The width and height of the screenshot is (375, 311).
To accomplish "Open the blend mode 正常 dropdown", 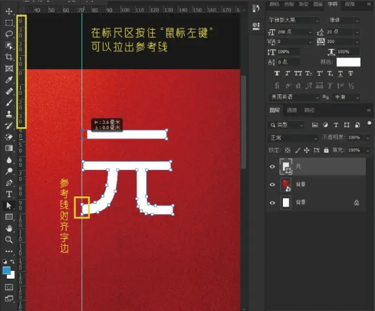I will (x=293, y=138).
